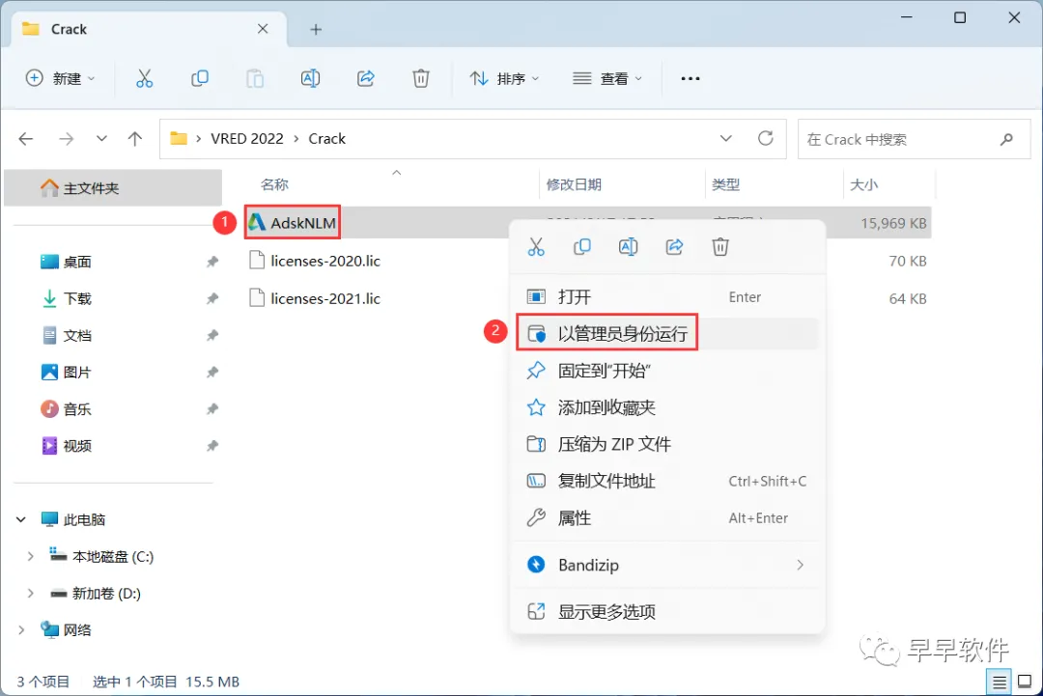
Task: Open 属性 from context menu
Action: (x=667, y=517)
